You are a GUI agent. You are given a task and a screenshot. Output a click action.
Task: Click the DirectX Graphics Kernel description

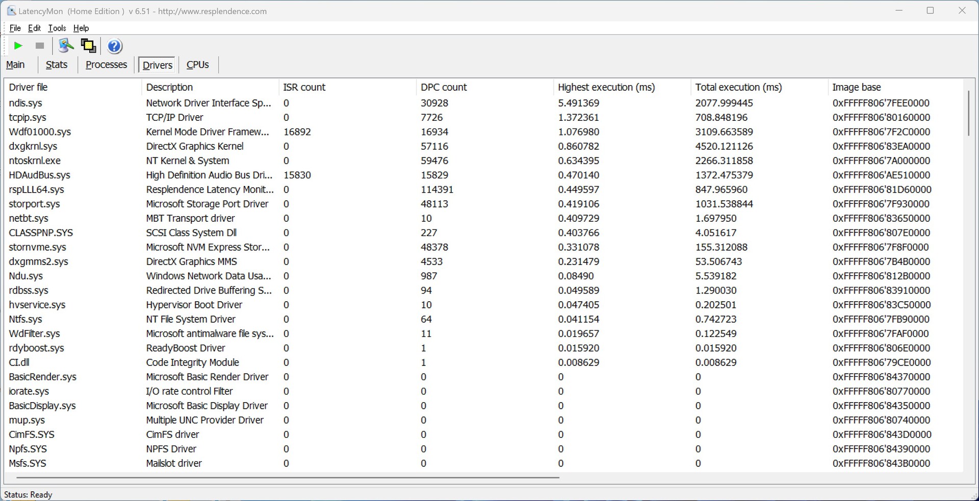pos(195,146)
